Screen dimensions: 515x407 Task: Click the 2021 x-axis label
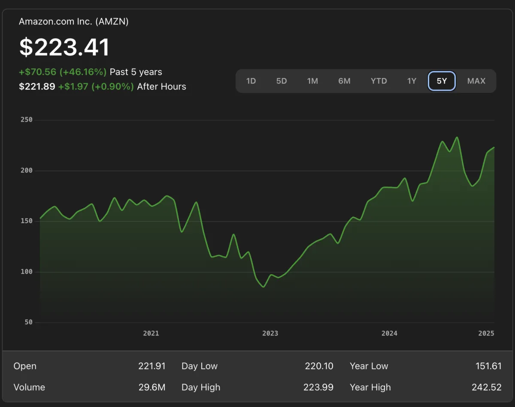tap(151, 333)
